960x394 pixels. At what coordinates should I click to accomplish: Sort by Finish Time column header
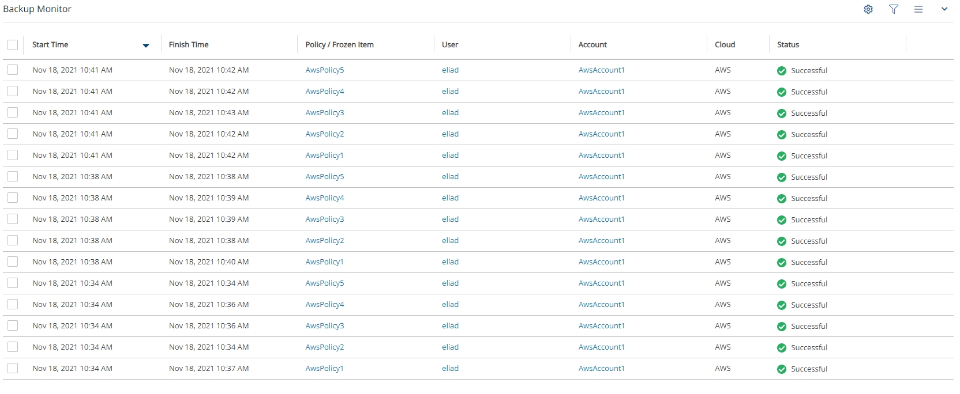point(189,45)
